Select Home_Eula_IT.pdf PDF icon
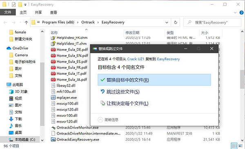The height and width of the screenshot is (149, 245). click(53, 74)
